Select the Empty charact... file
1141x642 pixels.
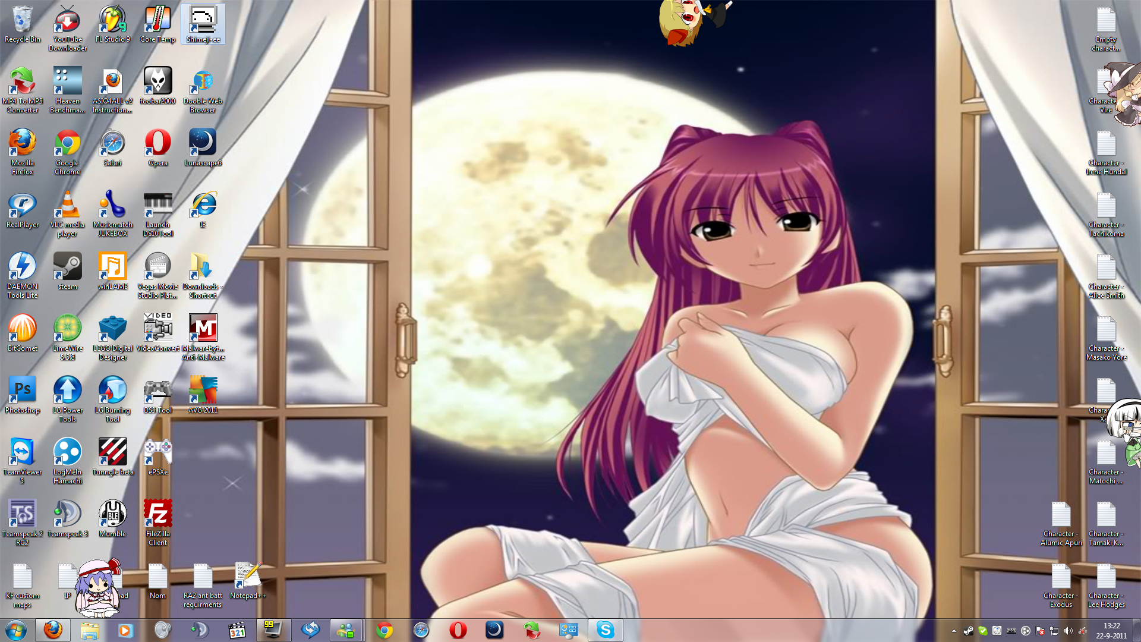(1106, 28)
